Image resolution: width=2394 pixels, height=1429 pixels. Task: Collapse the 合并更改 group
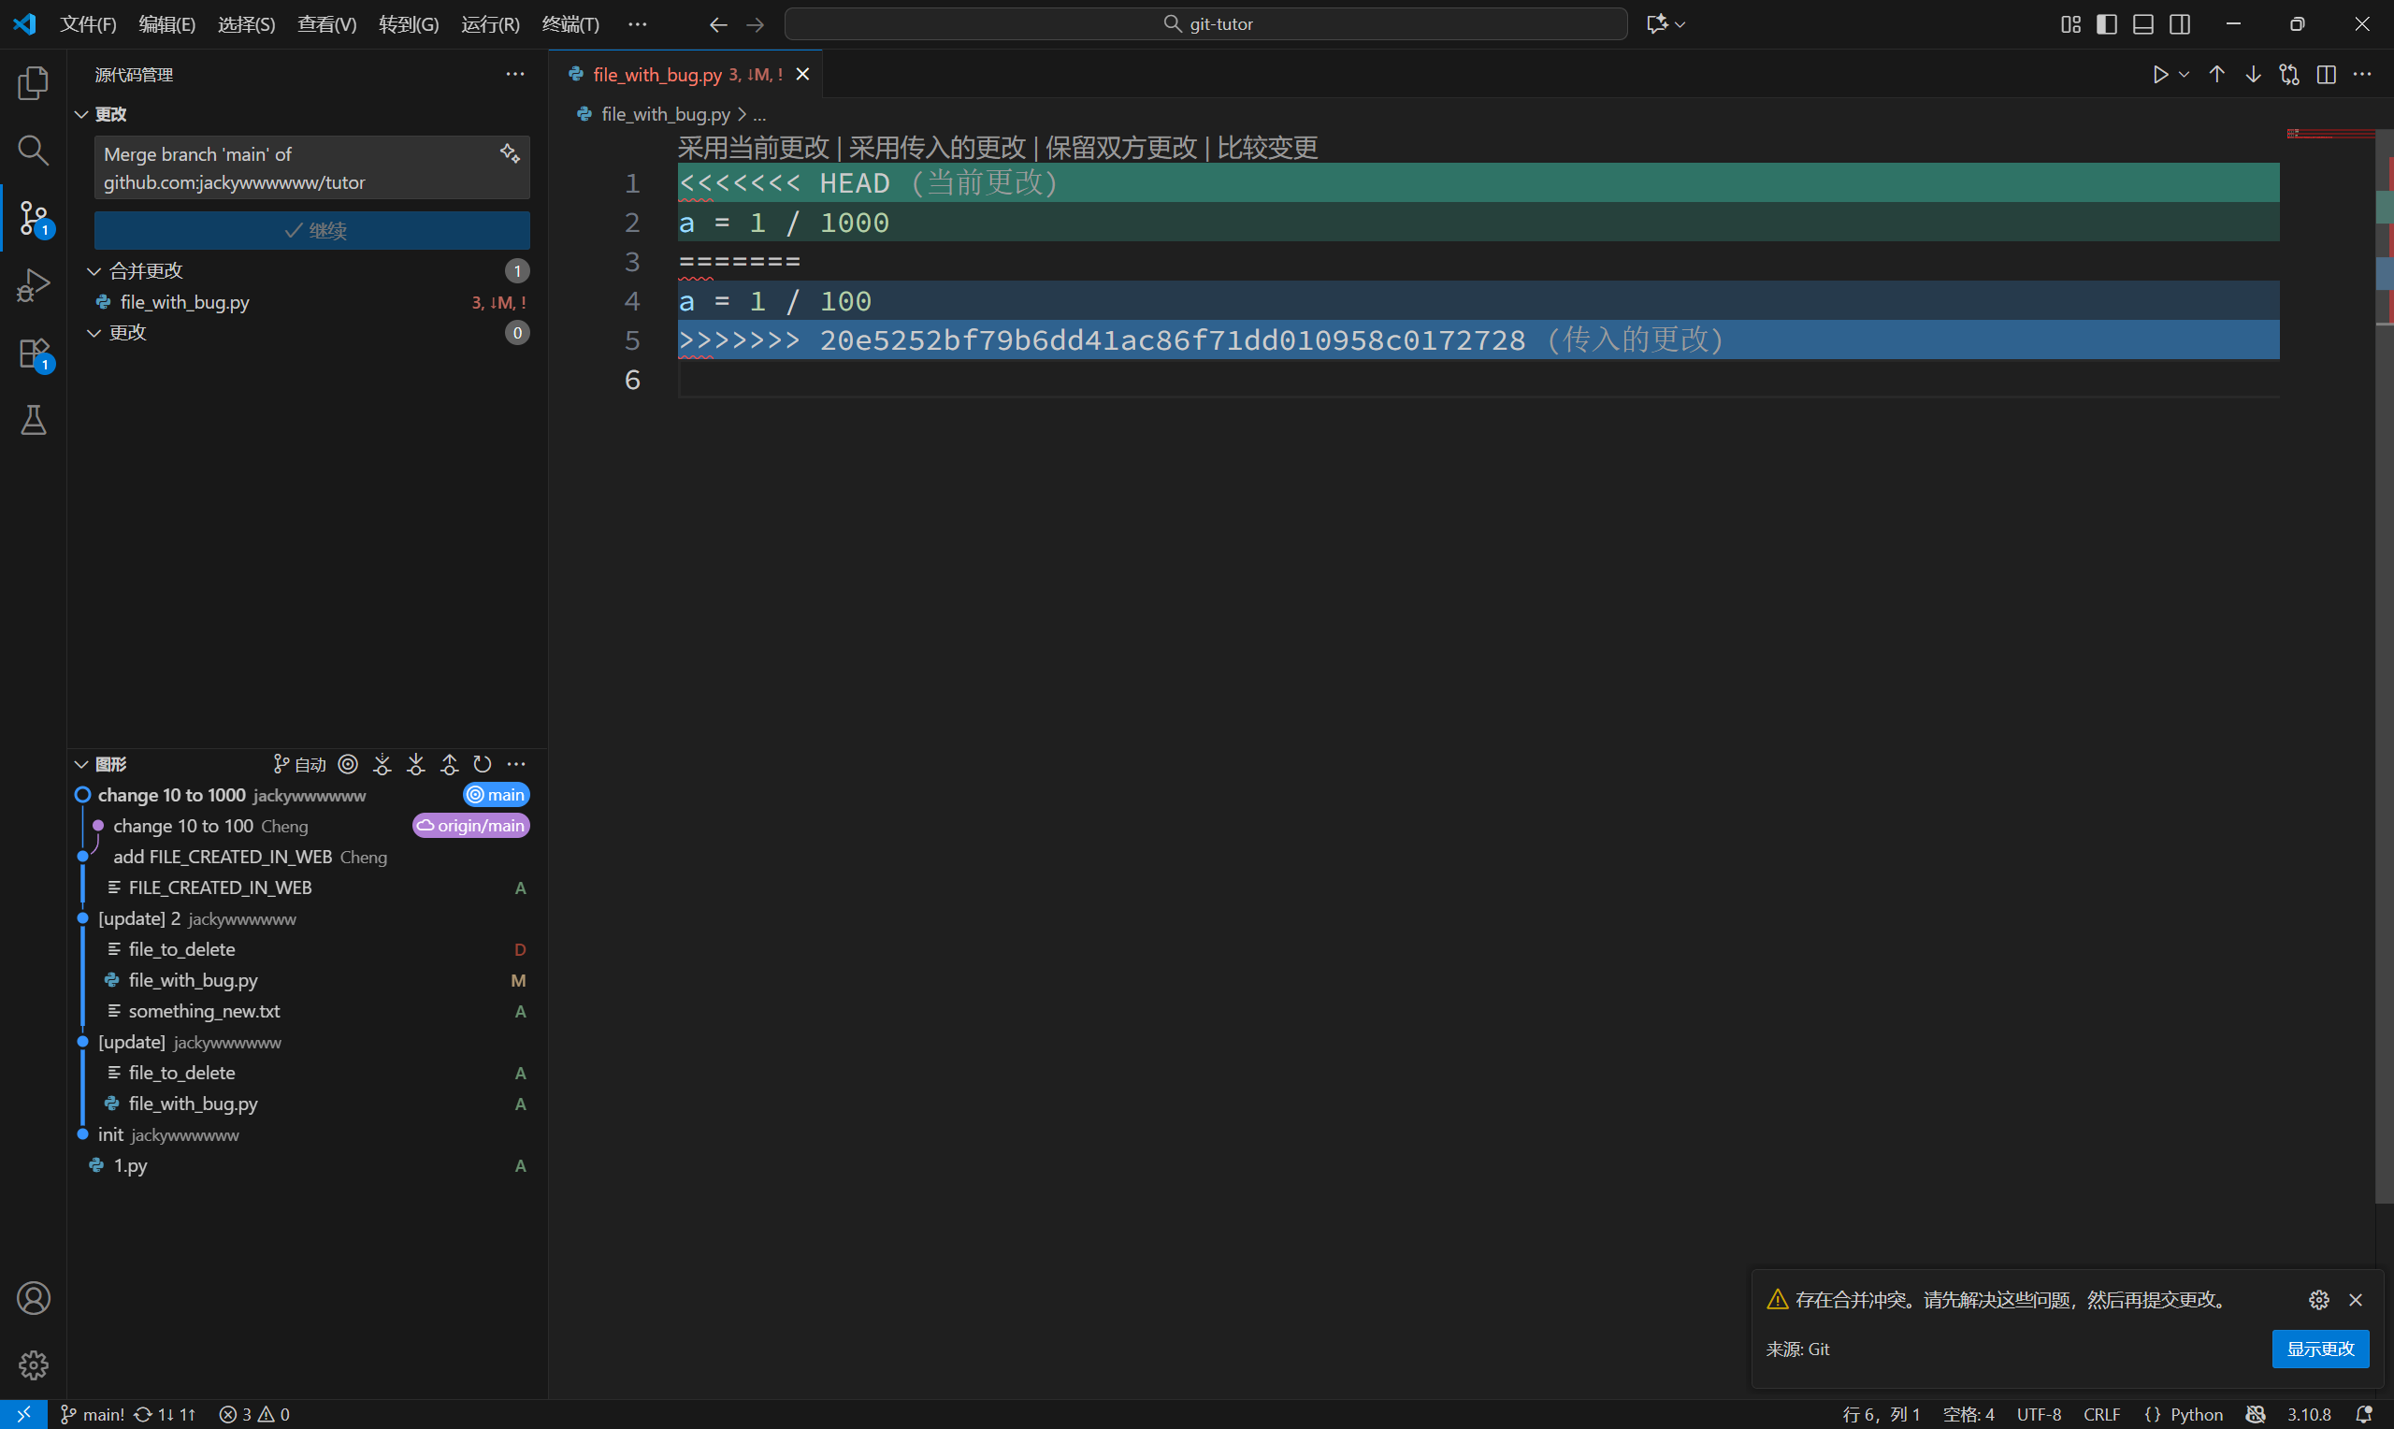tap(94, 271)
